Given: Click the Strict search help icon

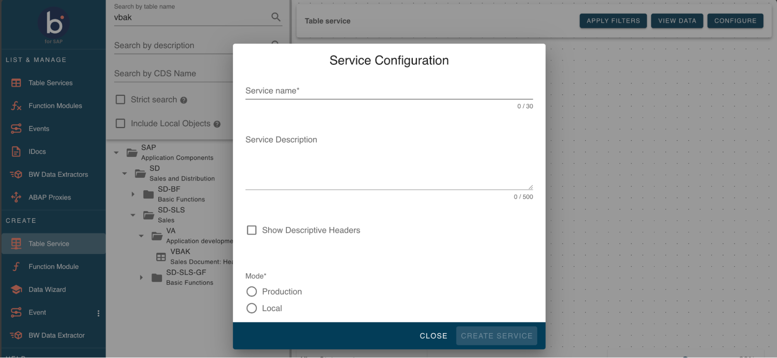Looking at the screenshot, I should [x=184, y=100].
